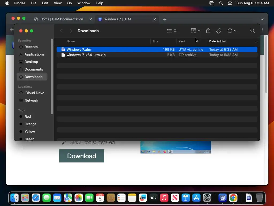Sort by the Kind column header
Viewport: 274px width, 206px height.
point(181,41)
